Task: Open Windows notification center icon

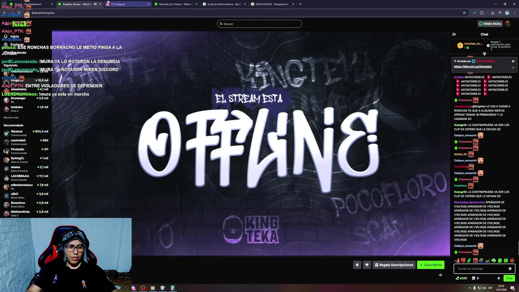Action: click(513, 288)
